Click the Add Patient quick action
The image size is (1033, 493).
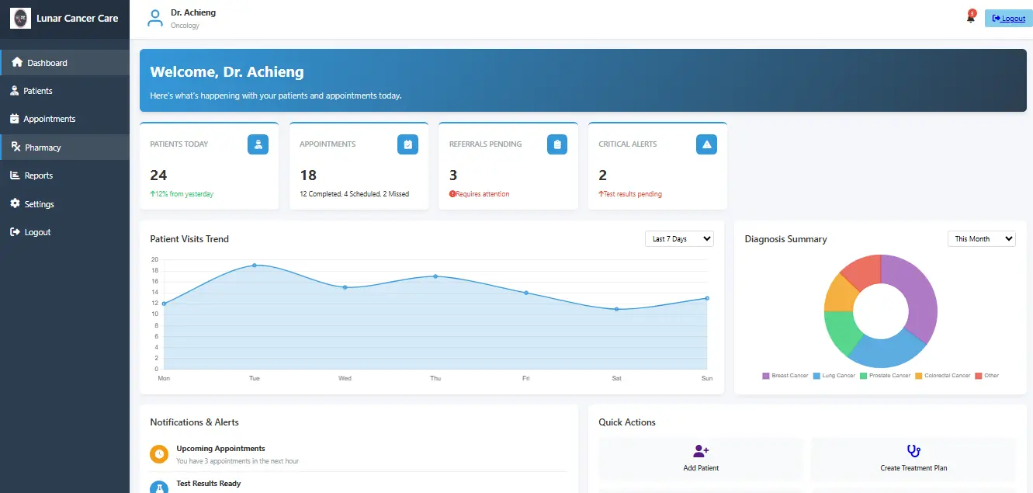[x=701, y=458]
